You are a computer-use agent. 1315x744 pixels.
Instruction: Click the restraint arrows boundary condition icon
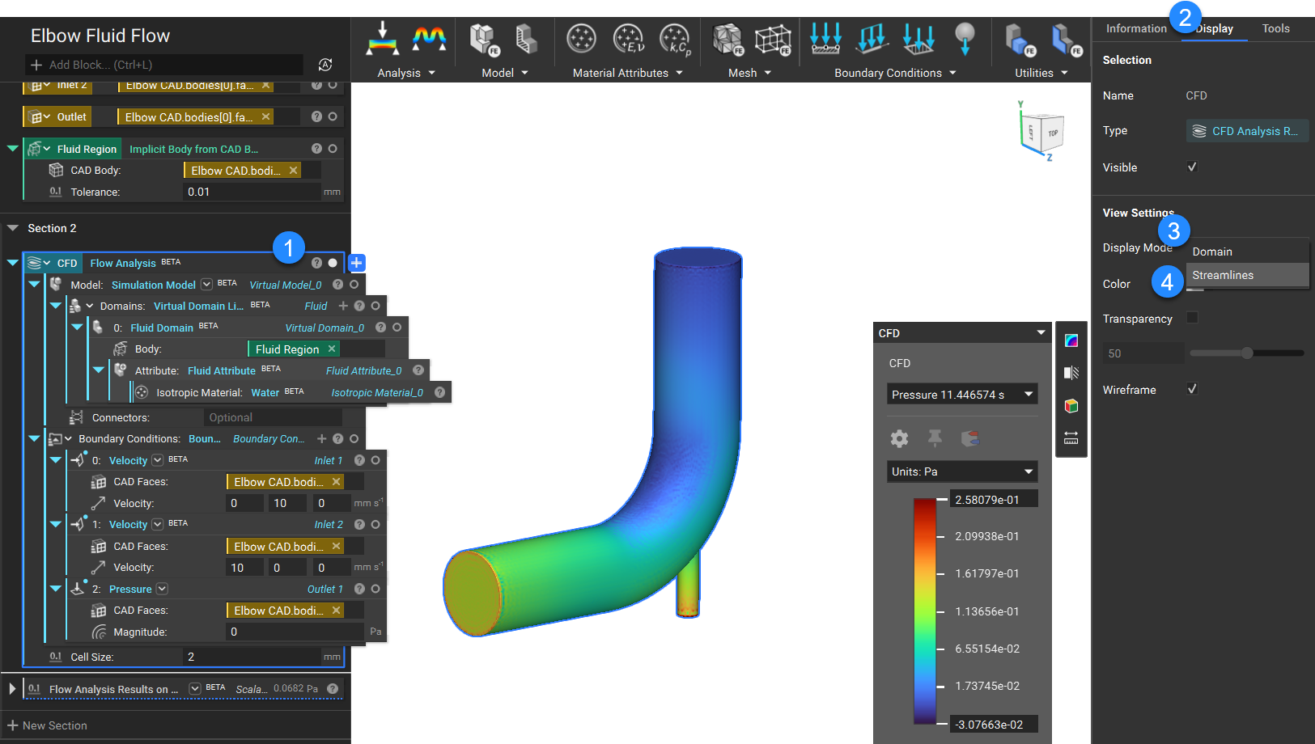pyautogui.click(x=825, y=38)
